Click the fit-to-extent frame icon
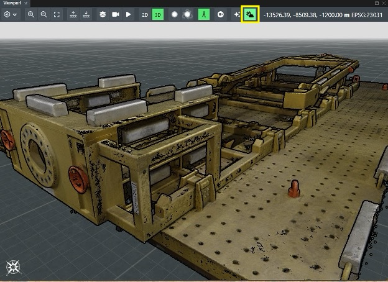 pos(57,14)
